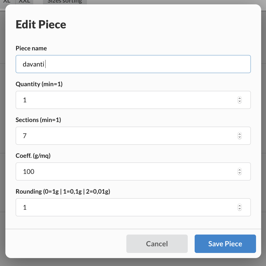
Task: Click the XXL size tab behind dialog
Action: coord(25,2)
